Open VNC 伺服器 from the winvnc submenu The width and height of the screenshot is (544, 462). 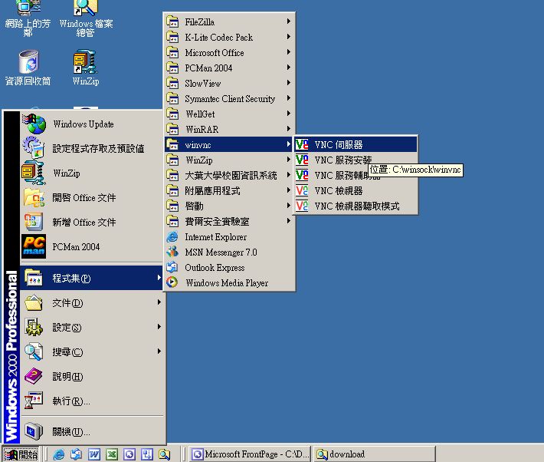tap(356, 144)
